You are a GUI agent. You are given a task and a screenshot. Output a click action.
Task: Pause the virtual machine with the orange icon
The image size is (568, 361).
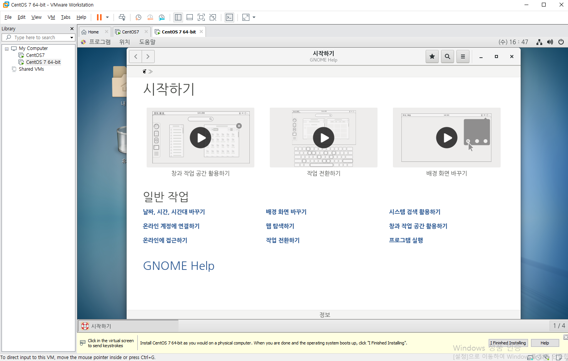[99, 17]
